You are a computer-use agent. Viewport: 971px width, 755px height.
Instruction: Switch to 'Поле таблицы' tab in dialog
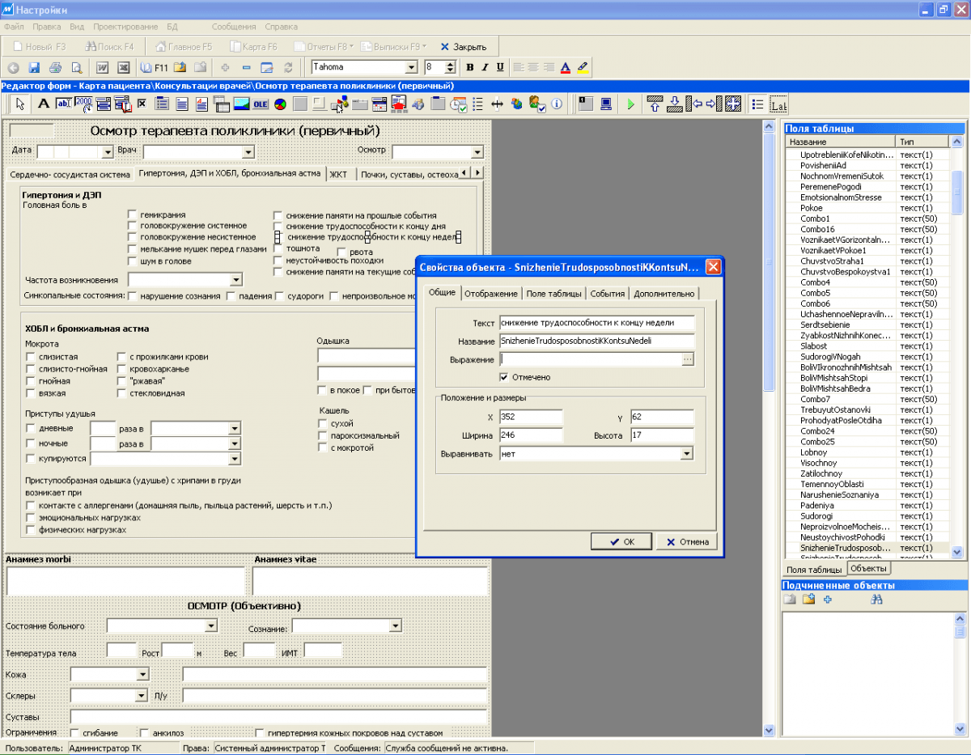click(x=553, y=294)
